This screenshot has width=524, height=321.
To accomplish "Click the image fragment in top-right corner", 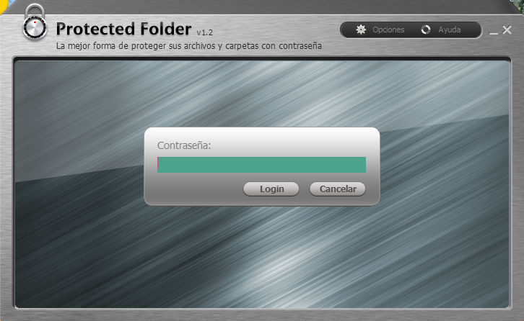I will point(518,5).
